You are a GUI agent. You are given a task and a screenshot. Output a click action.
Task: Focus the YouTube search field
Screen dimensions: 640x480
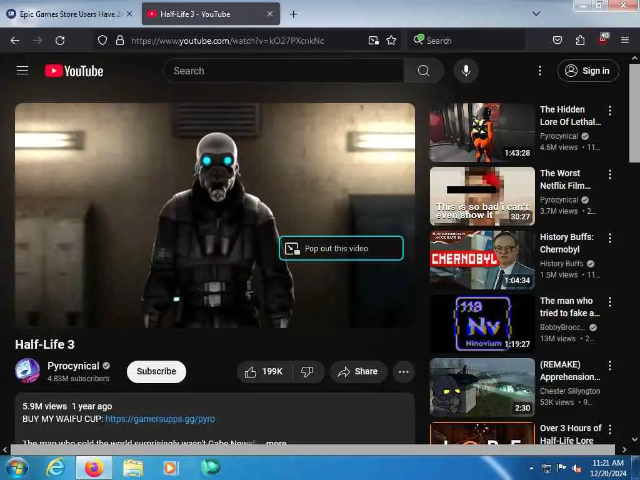[x=284, y=71]
